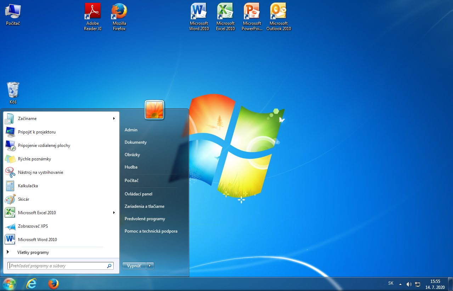453x291 pixels.
Task: Click Internet Explorer icon in taskbar
Action: 32,284
